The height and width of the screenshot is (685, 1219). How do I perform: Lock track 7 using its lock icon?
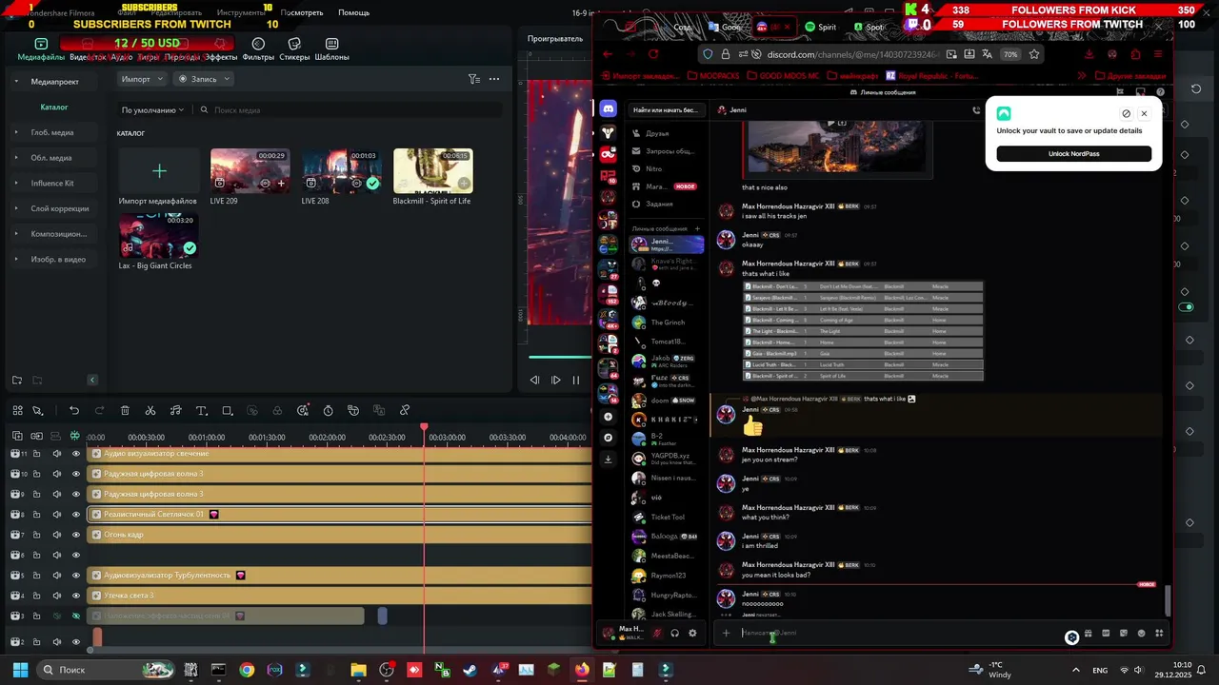click(38, 535)
